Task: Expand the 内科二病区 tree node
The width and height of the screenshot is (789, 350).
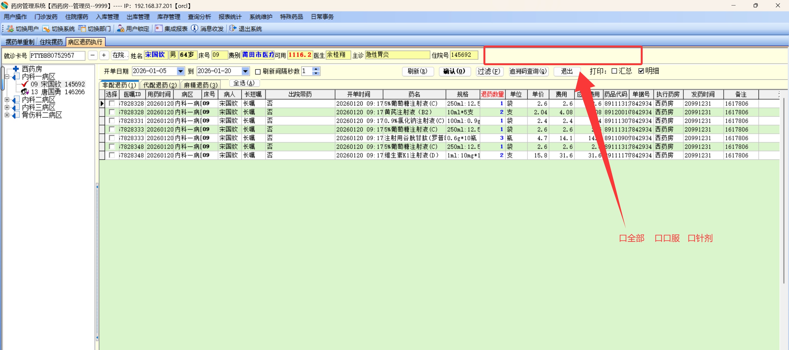Action: pyautogui.click(x=7, y=99)
